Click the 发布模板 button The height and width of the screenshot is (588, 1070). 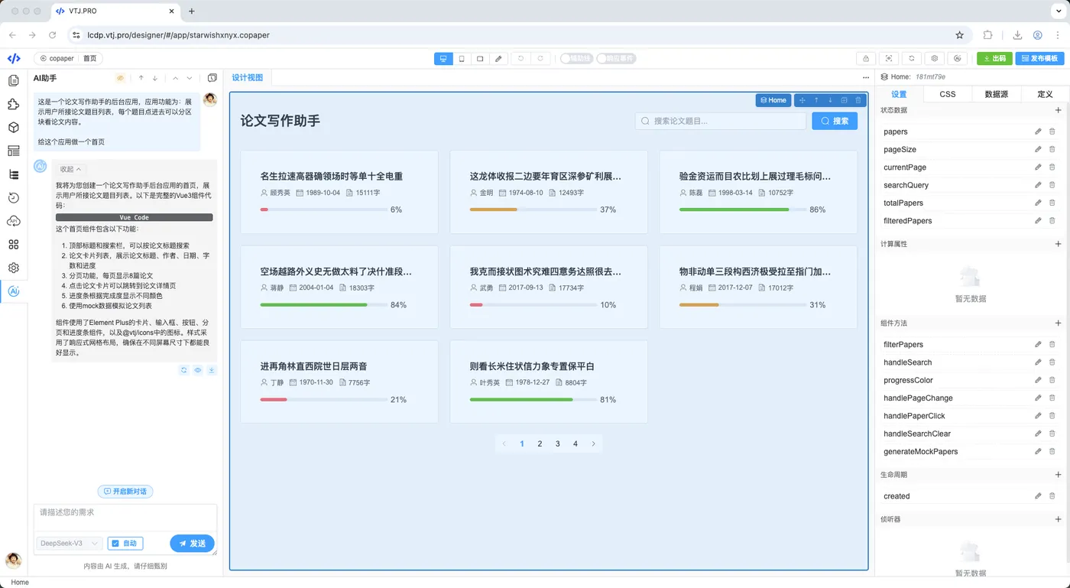pos(1039,59)
